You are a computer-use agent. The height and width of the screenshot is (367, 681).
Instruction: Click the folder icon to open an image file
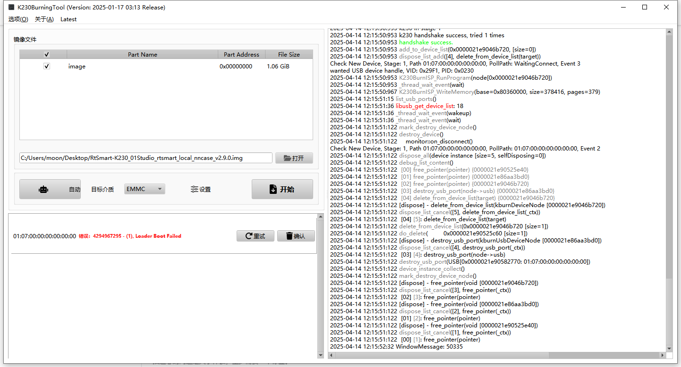[287, 158]
